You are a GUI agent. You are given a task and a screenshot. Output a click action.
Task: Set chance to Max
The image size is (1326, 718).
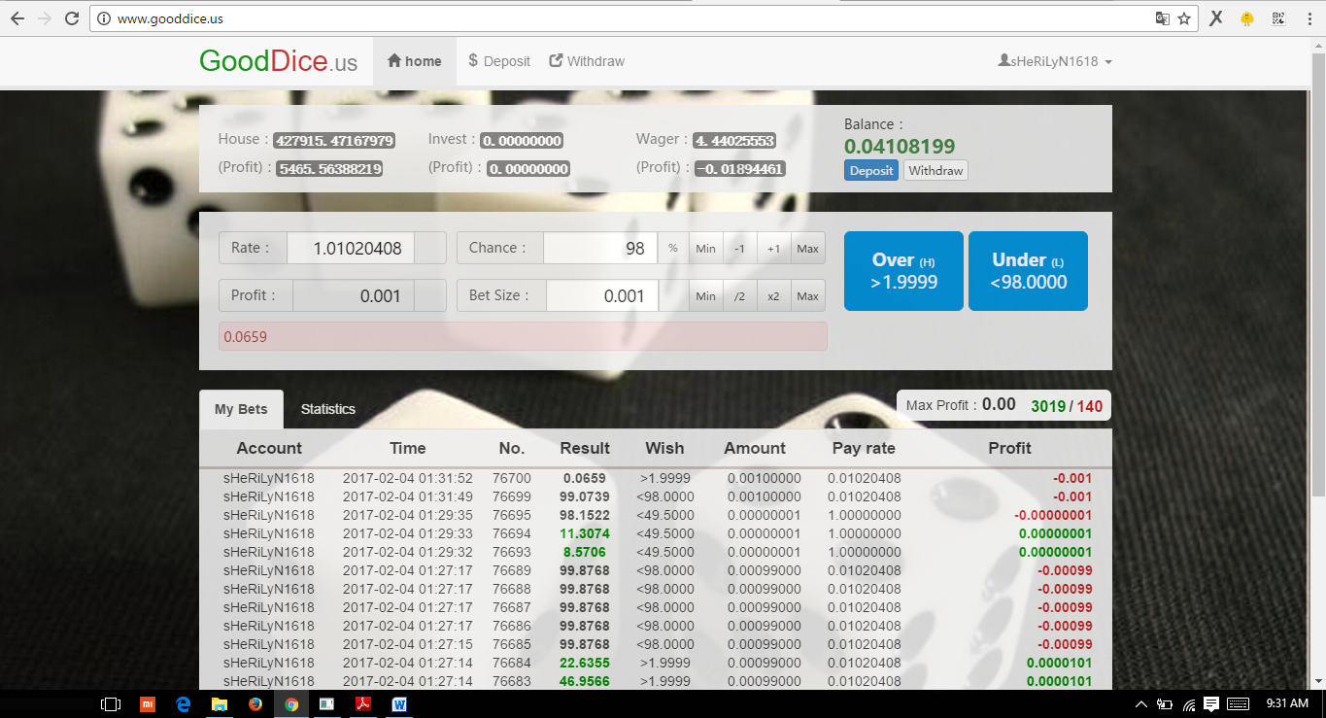click(x=808, y=248)
